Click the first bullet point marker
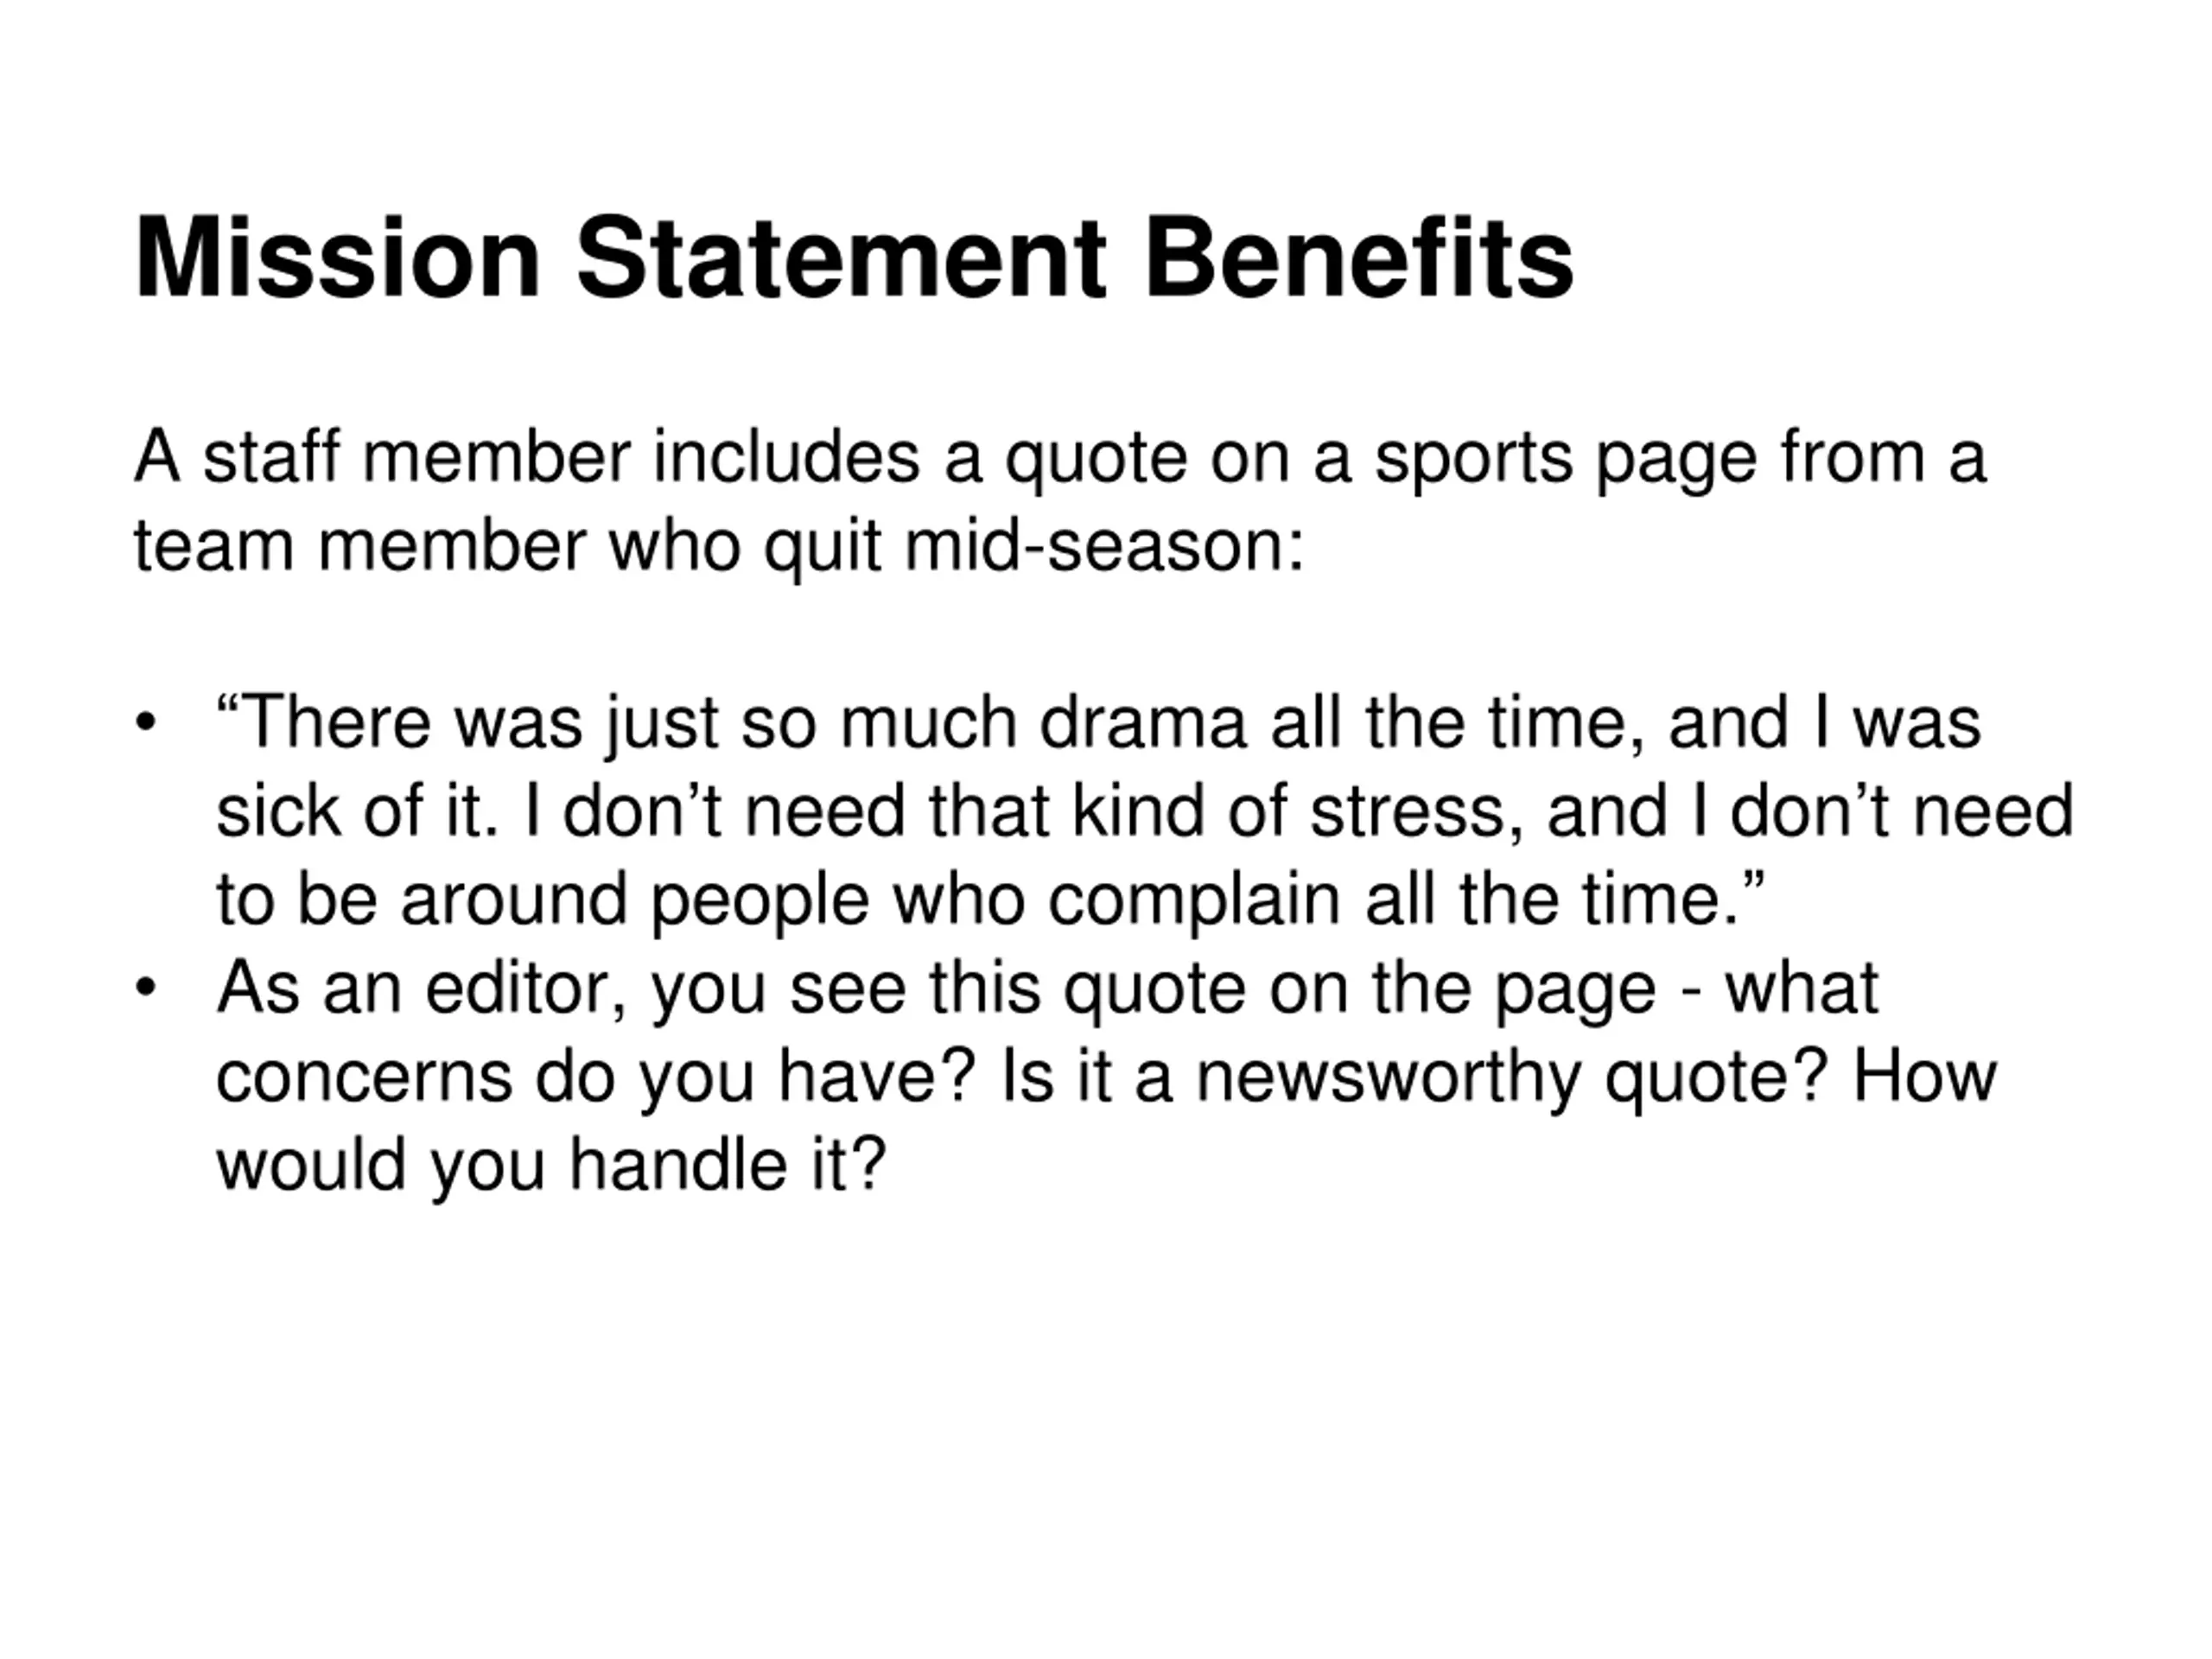Screen dimensions: 2212x1659 pos(146,722)
